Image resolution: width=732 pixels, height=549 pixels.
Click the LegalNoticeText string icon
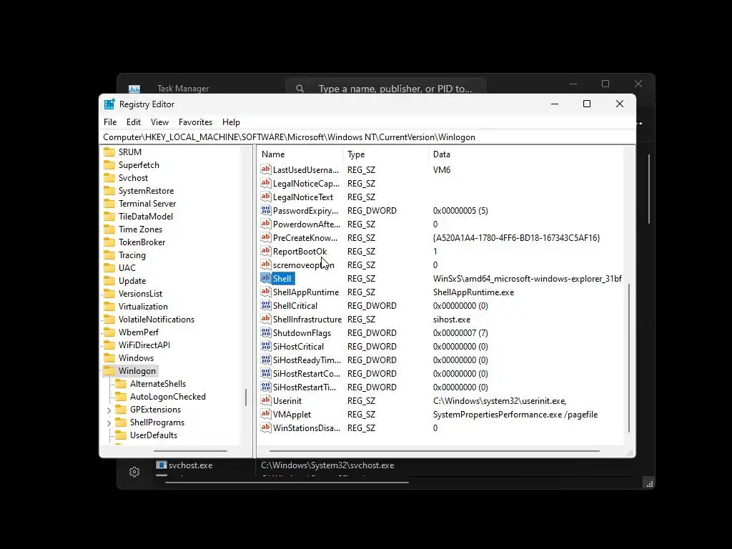coord(266,197)
